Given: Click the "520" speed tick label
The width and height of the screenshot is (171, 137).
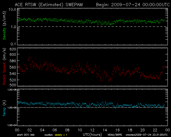Looking at the screenshot, I should (13, 80).
